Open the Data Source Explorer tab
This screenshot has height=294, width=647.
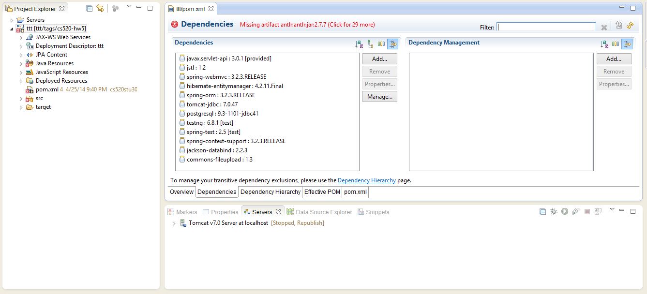coord(319,212)
